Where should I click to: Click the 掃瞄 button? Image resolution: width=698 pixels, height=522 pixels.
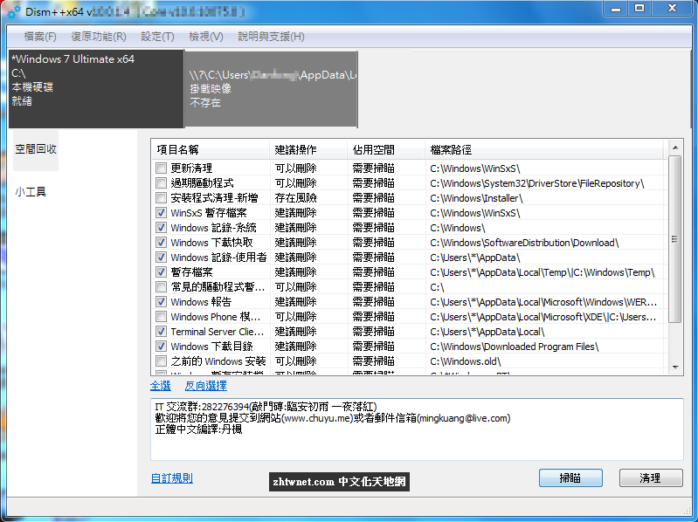tap(570, 478)
